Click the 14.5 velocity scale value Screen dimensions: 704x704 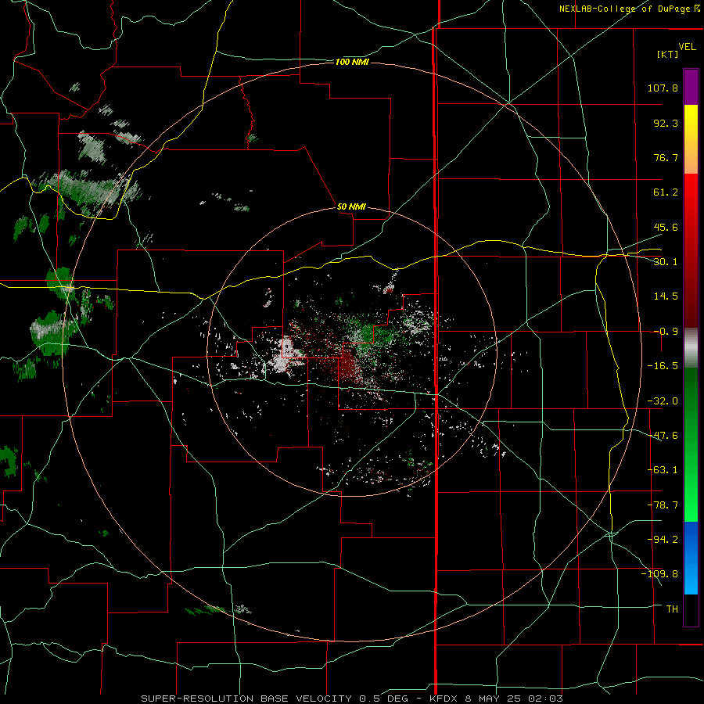pos(666,296)
